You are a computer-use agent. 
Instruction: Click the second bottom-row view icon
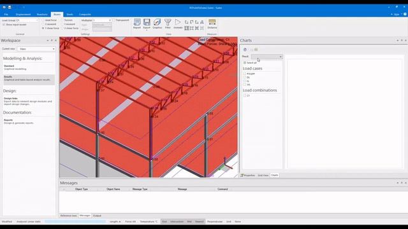(x=192, y=28)
